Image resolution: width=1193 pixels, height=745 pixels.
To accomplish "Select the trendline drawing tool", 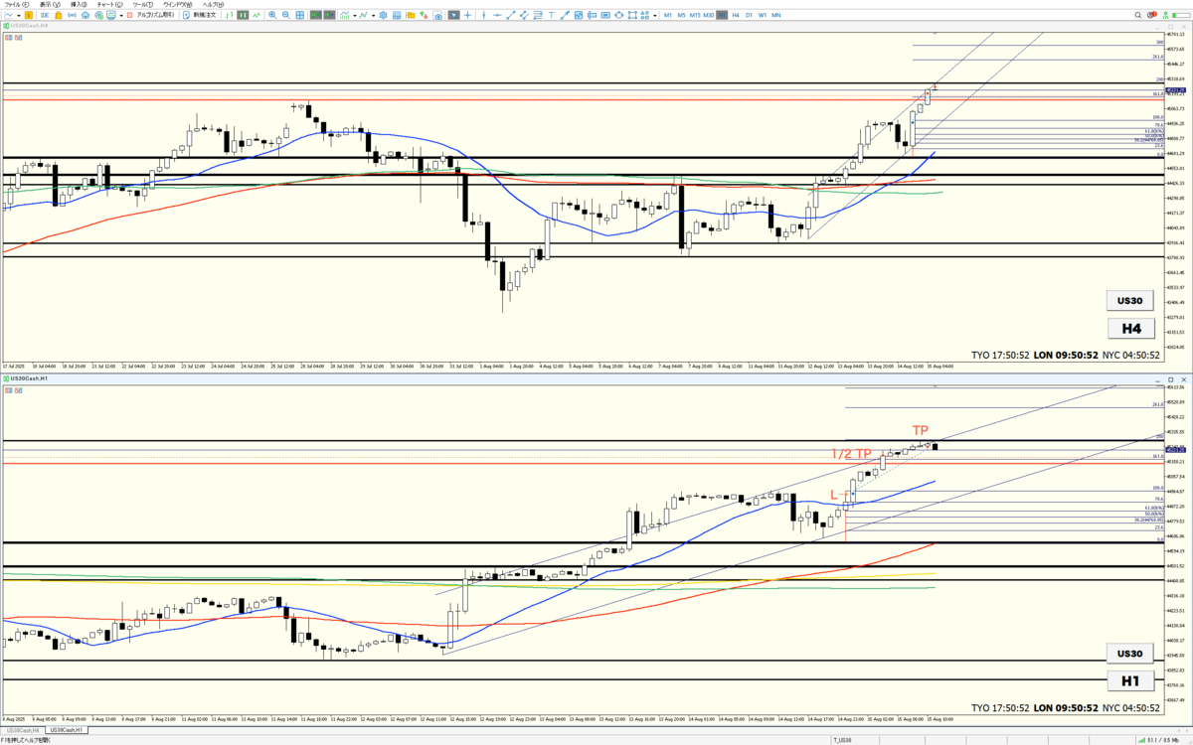I will tap(511, 15).
